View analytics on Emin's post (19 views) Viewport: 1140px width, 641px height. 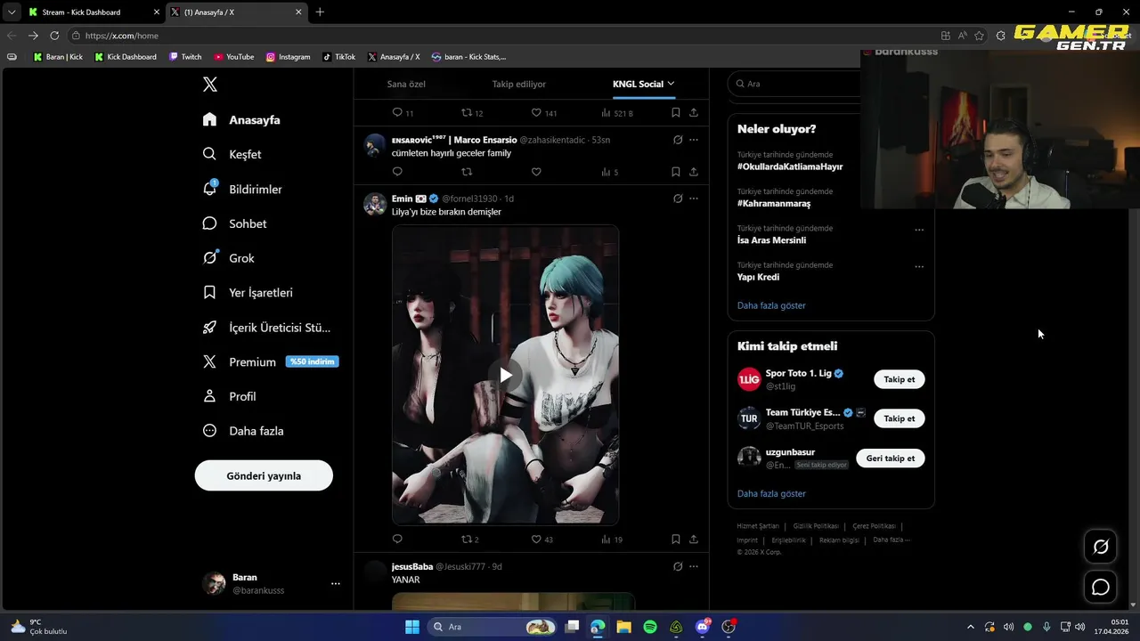[x=612, y=540]
